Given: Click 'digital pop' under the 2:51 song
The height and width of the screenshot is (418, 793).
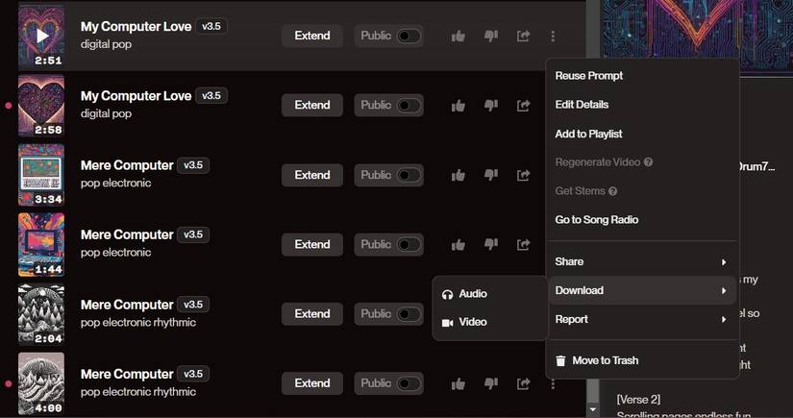Looking at the screenshot, I should click(106, 44).
